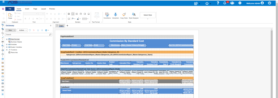
Task: Open the settings gear in top bar
Action: 240,3
